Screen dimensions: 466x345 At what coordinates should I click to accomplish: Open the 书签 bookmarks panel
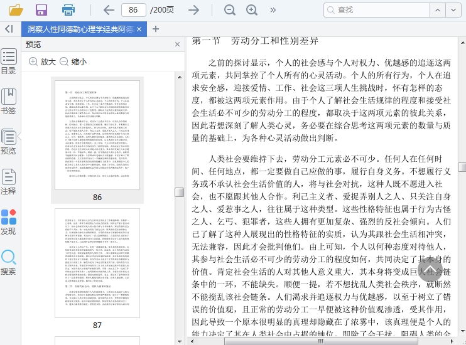[x=9, y=102]
